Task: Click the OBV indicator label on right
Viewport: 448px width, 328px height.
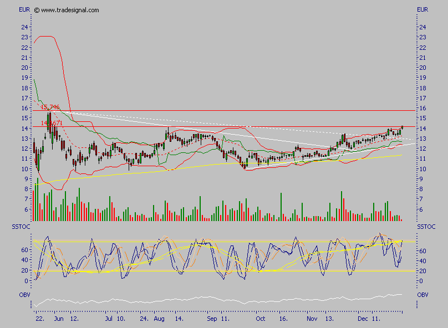Action: [x=422, y=295]
